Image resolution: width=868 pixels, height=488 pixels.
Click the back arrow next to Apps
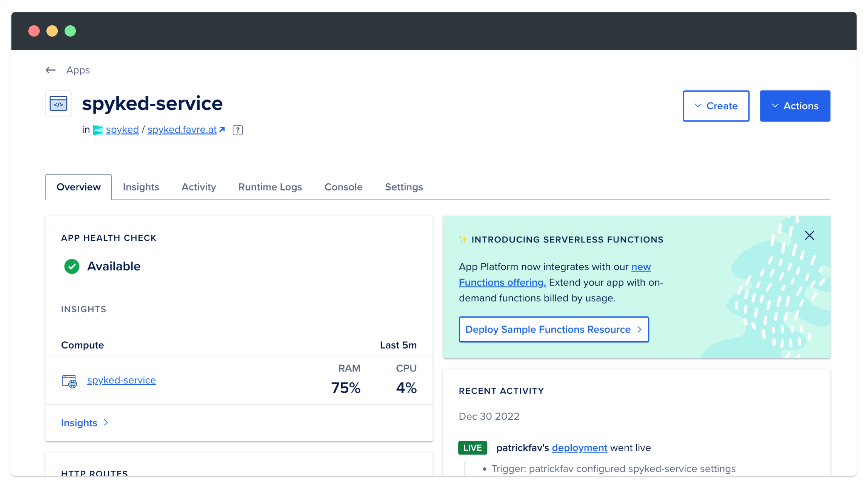(x=51, y=70)
